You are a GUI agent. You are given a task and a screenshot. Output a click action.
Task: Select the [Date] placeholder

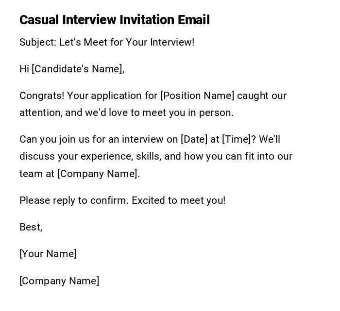pos(194,139)
